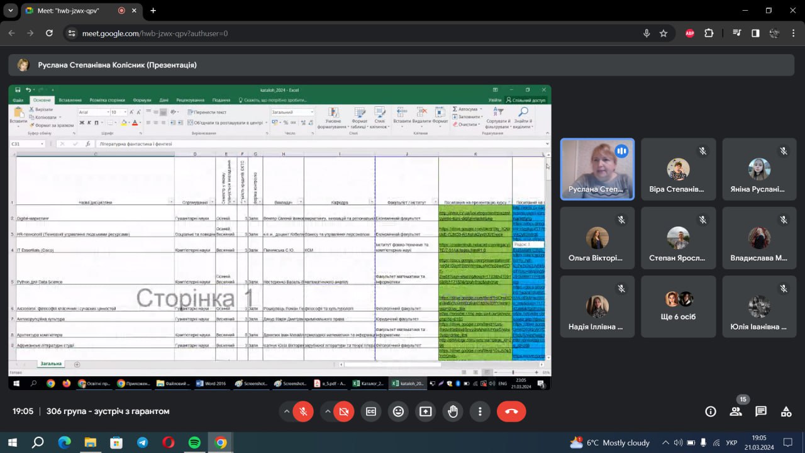
Task: Toggle Italic (К) in the shared Excel ribbon
Action: point(89,123)
